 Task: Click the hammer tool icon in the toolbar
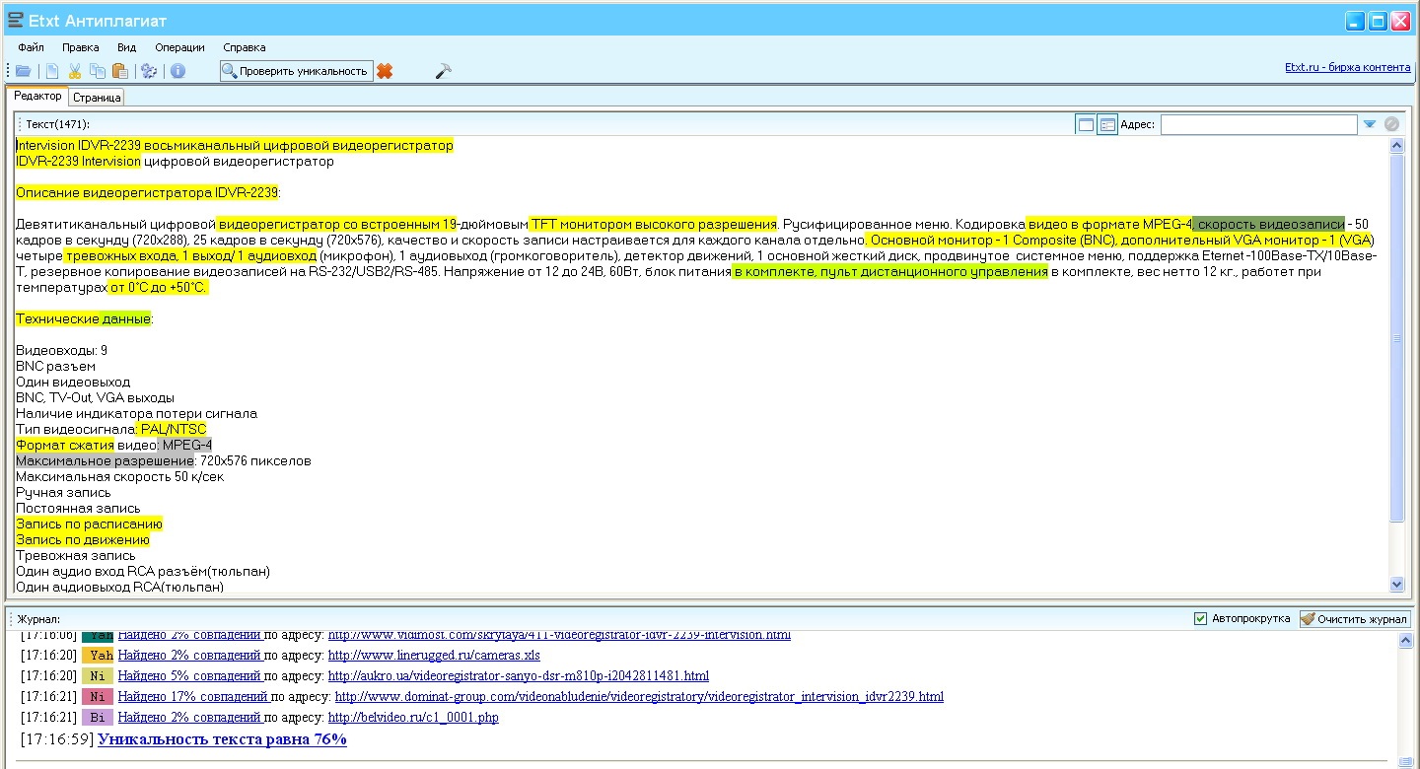(x=443, y=71)
